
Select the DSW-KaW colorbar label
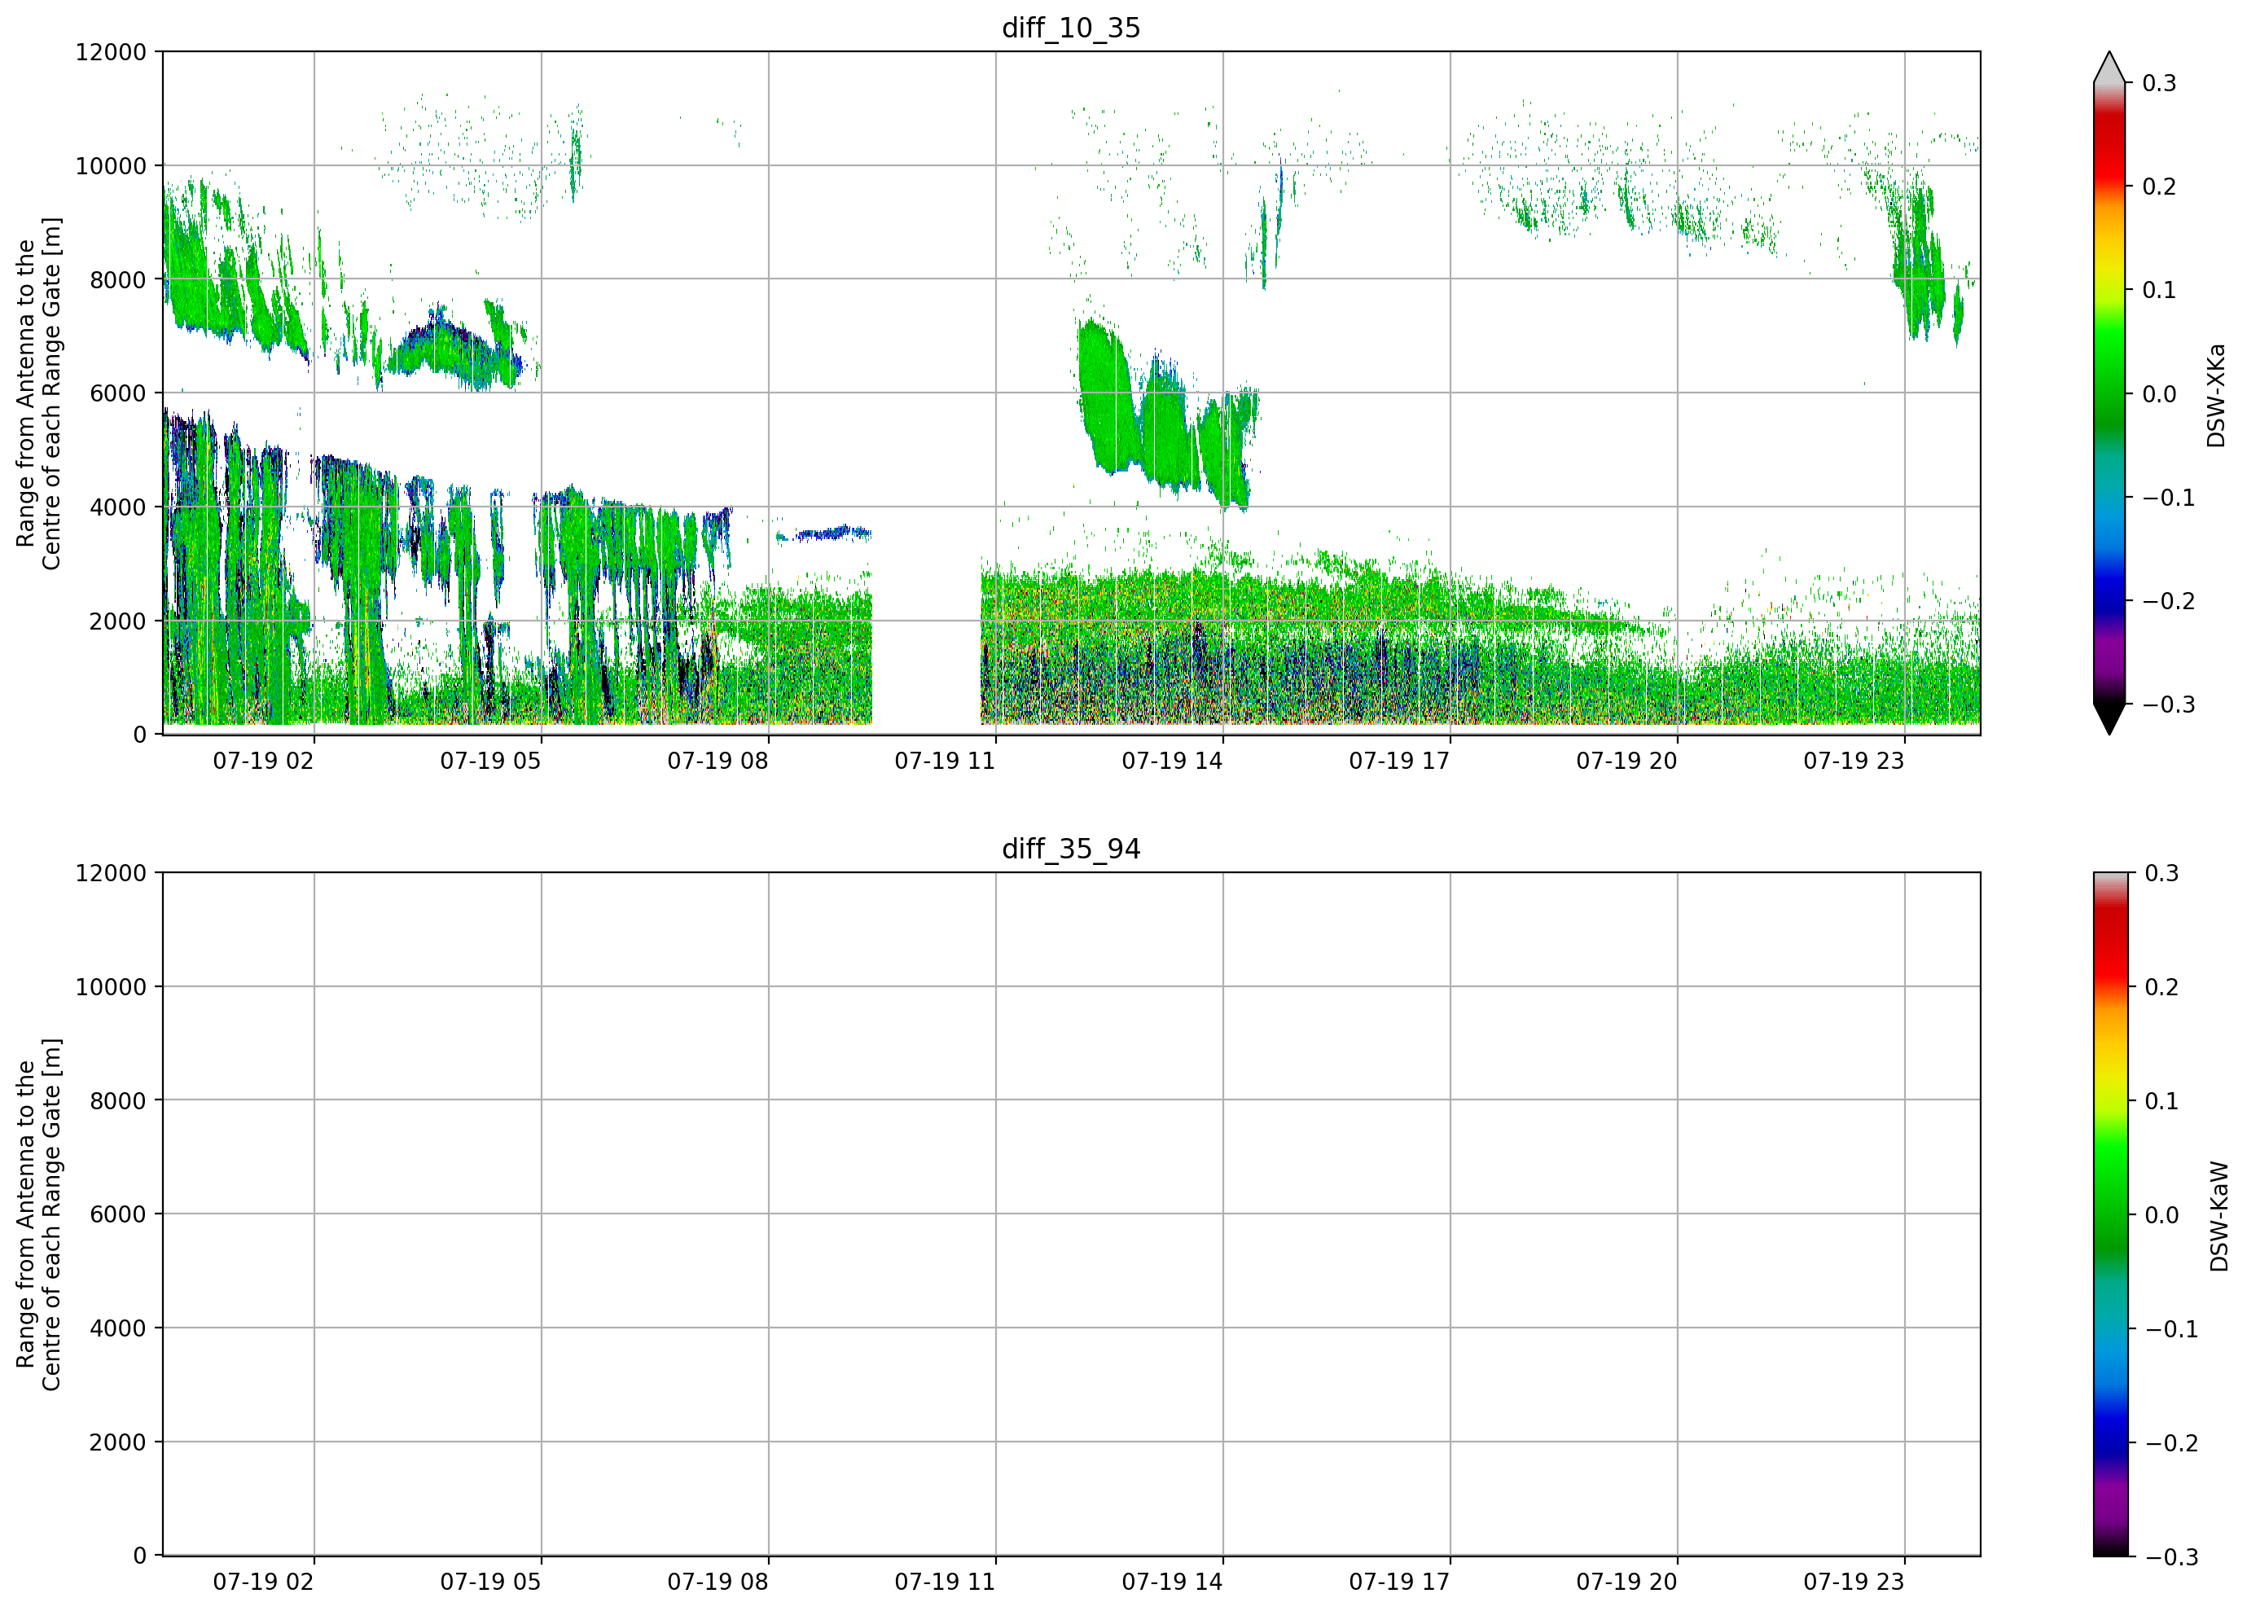(2218, 1217)
